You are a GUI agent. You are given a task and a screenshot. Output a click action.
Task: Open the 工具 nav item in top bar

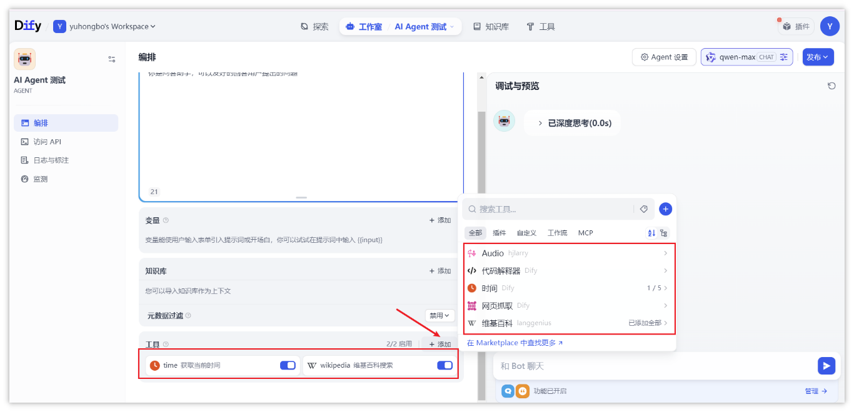(541, 27)
